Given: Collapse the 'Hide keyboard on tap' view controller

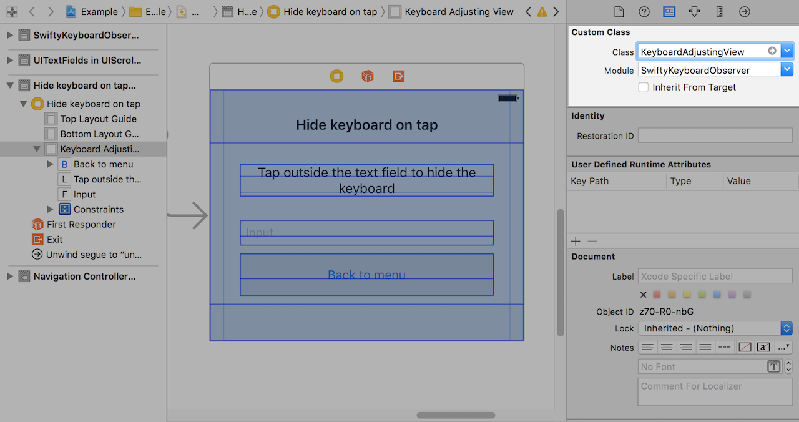Looking at the screenshot, I should 23,104.
